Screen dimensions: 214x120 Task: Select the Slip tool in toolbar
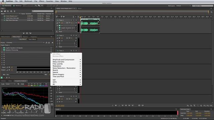click(x=42, y=6)
